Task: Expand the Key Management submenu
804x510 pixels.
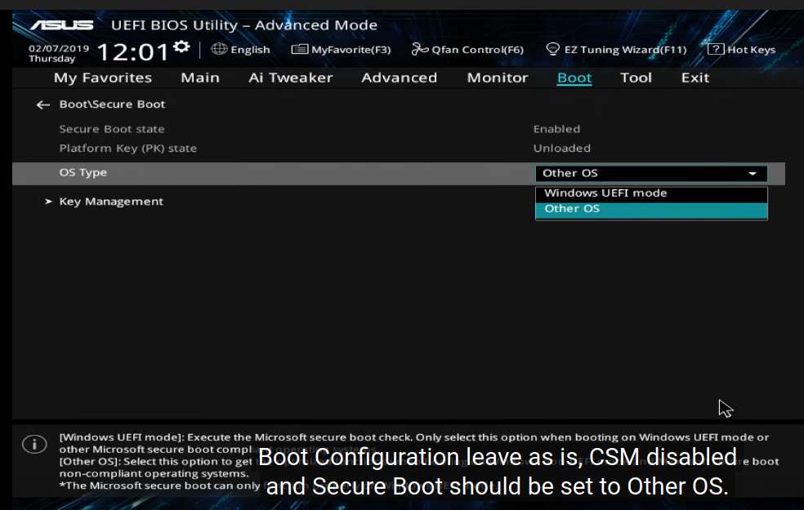Action: tap(111, 202)
